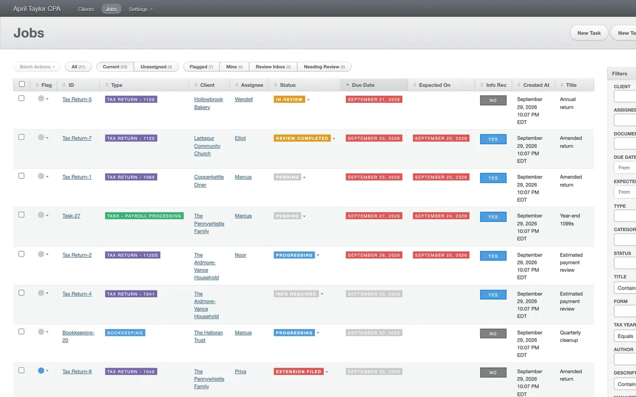Click the flag dot for Tax Return-2

[41, 254]
